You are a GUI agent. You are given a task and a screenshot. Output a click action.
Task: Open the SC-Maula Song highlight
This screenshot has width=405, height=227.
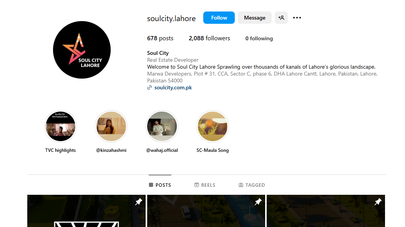[212, 127]
